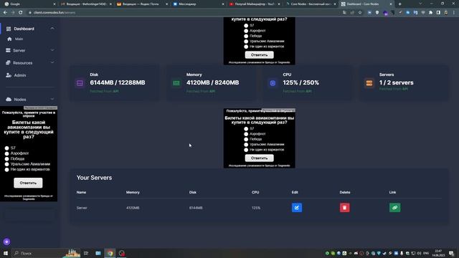Switch to the YouTube browser tab
Image resolution: width=459 pixels, height=258 pixels.
255,4
